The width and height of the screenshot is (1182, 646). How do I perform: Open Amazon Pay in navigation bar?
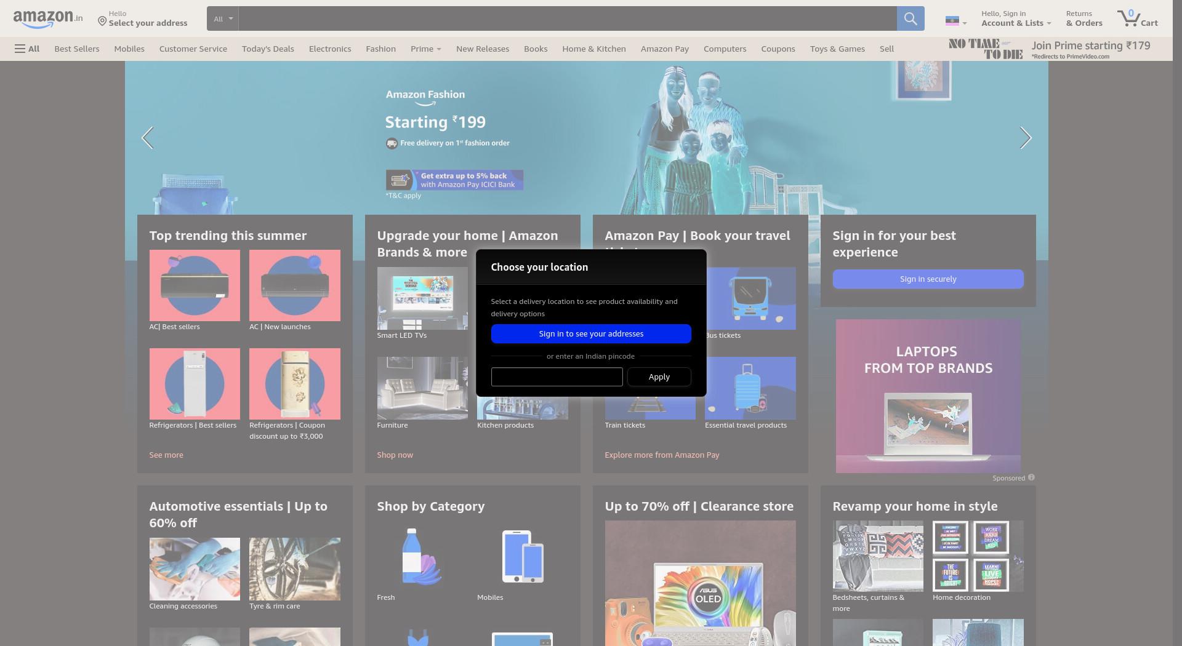click(665, 49)
